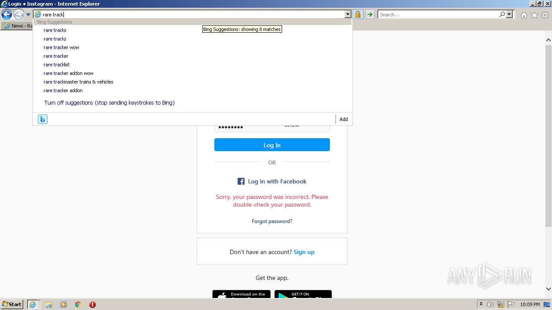Click the Bing provider icon
The height and width of the screenshot is (310, 552).
click(x=42, y=119)
